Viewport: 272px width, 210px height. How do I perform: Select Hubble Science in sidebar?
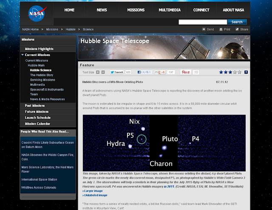(41, 70)
